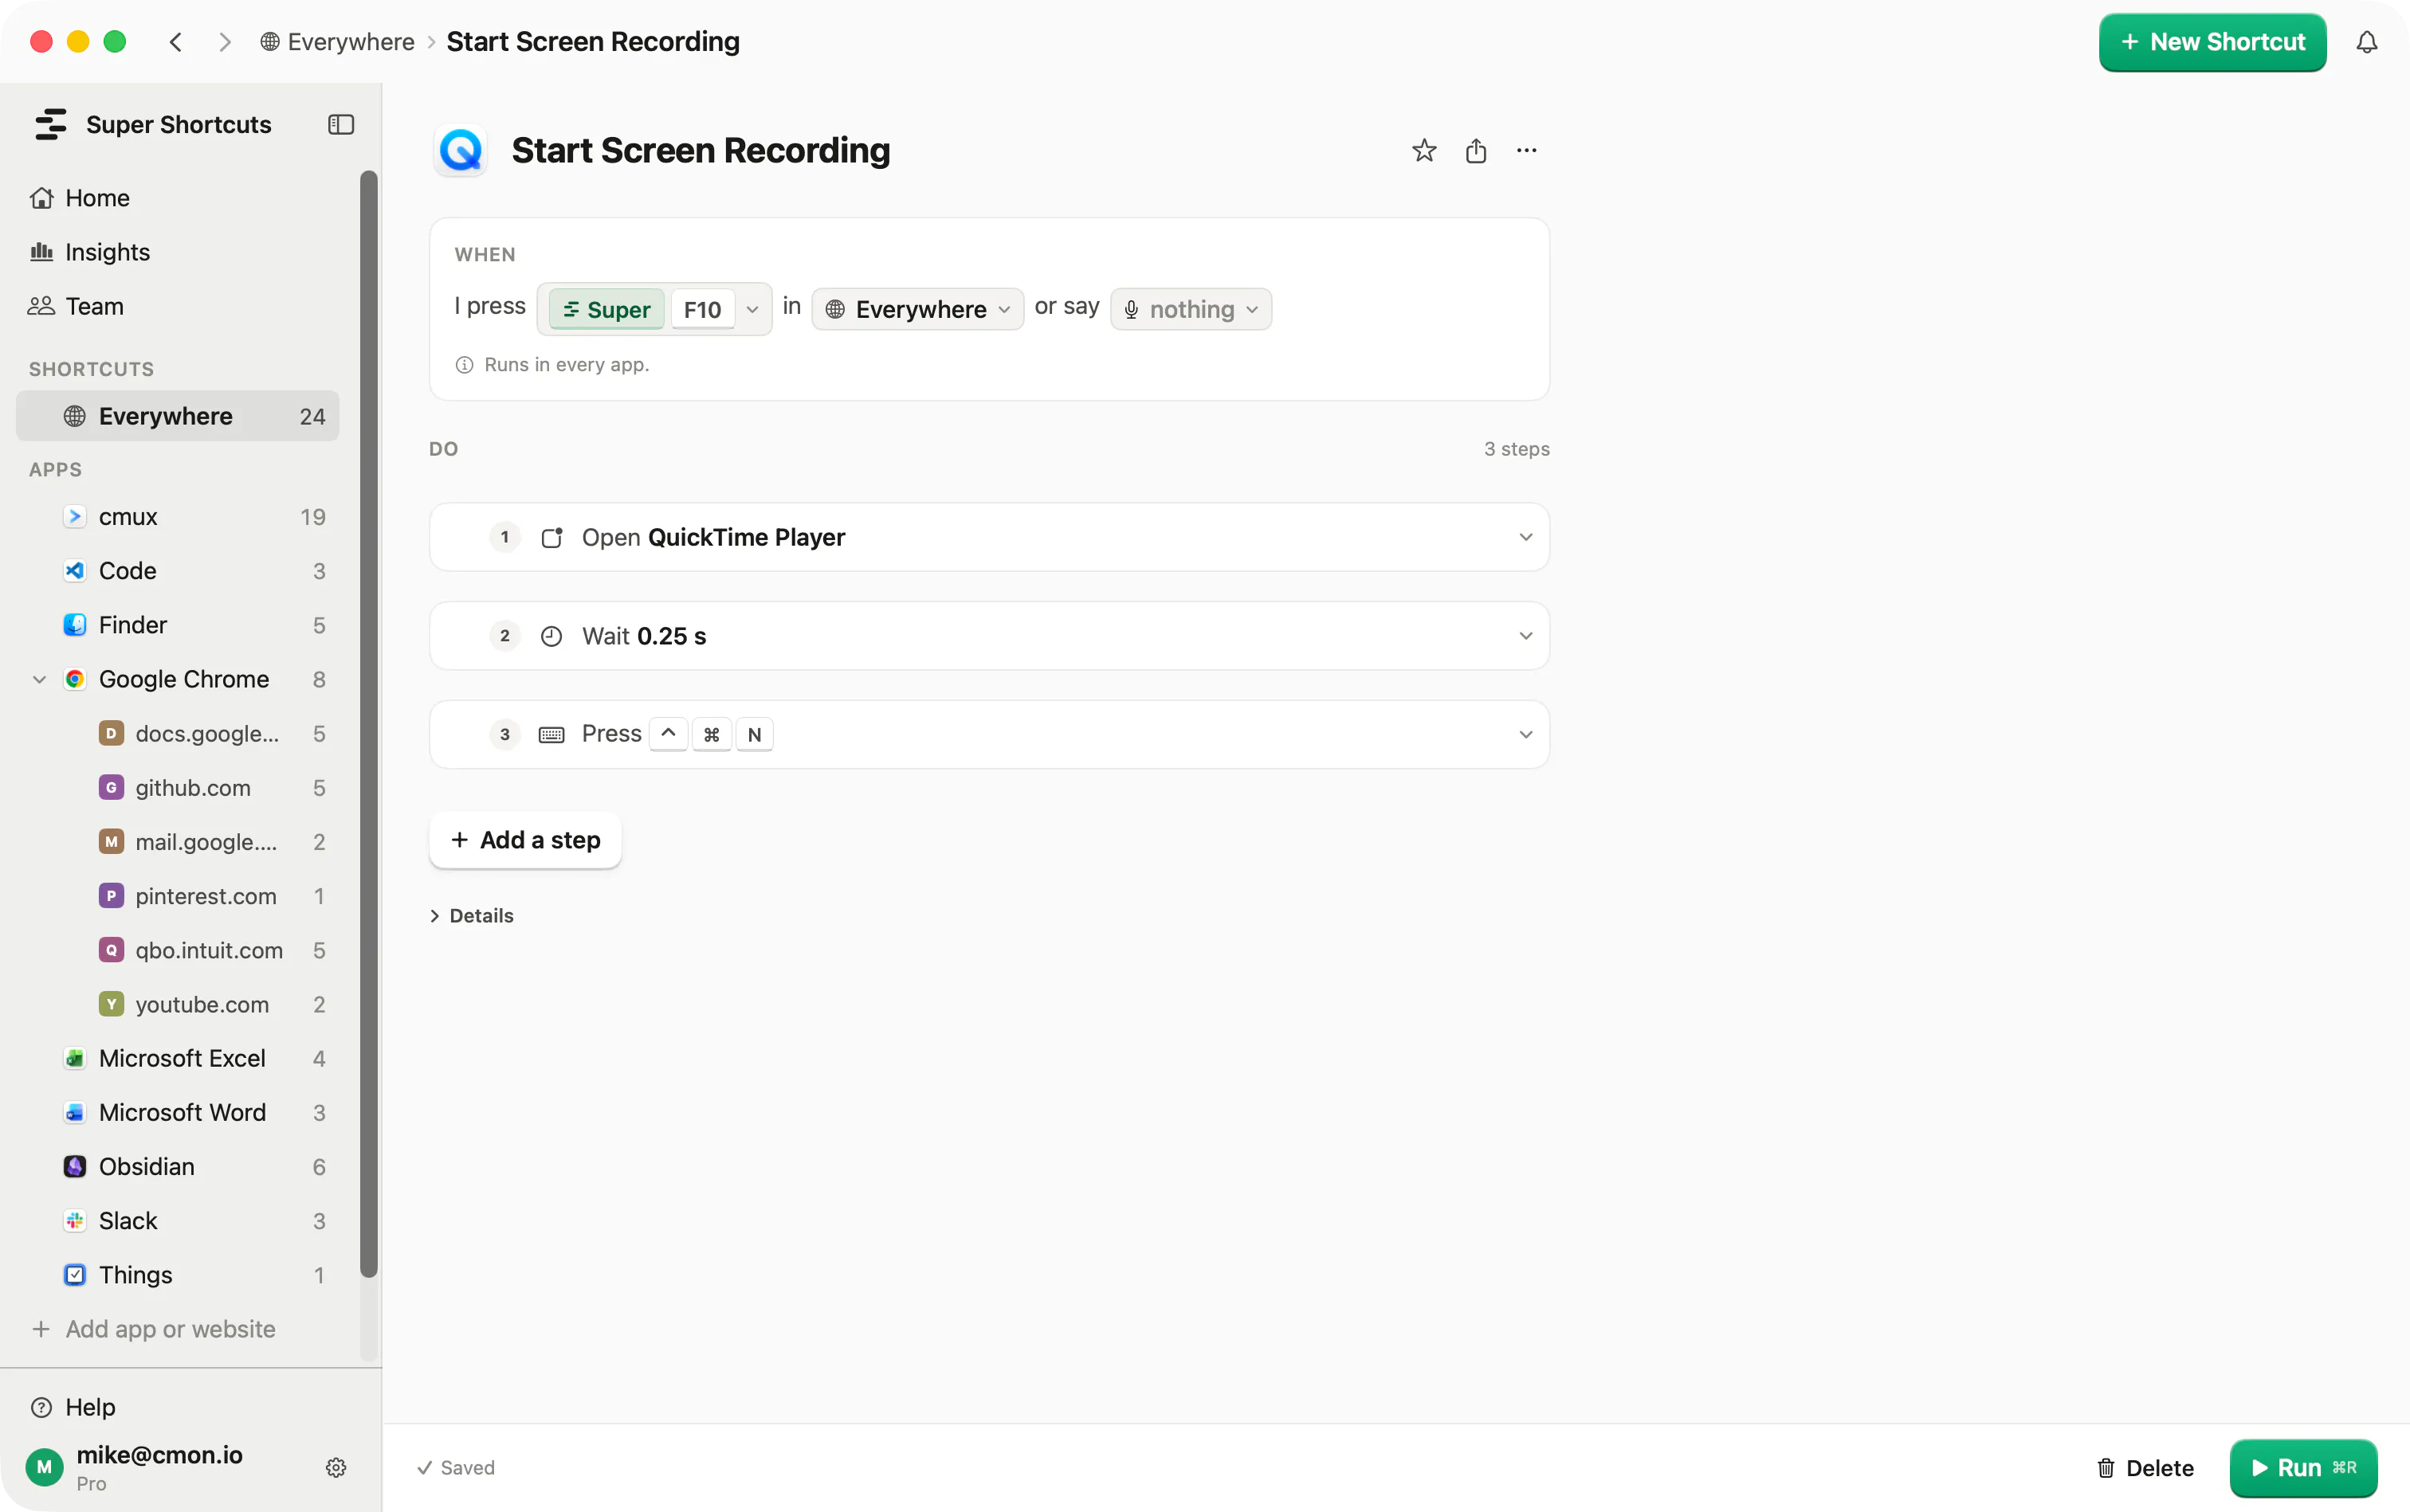Viewport: 2410px width, 1512px height.
Task: Click the info icon beside 'Runs in every app'
Action: [464, 365]
